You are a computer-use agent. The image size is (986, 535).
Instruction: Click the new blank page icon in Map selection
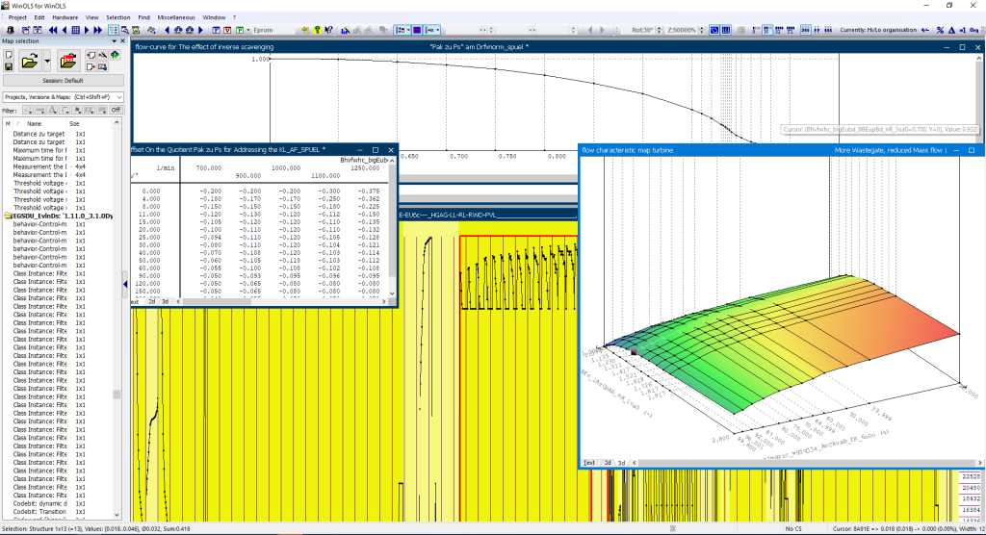click(9, 55)
